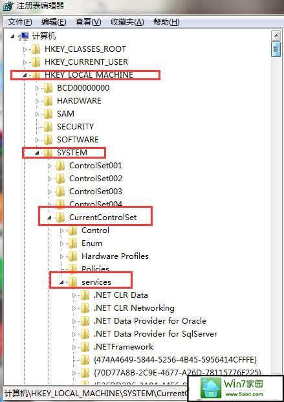This screenshot has width=284, height=402.
Task: Collapse the services key
Action: 61,282
